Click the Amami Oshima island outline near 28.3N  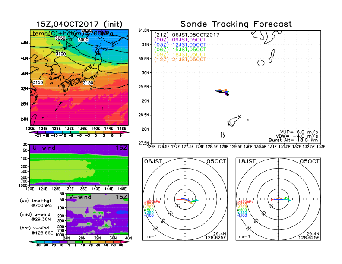click(234, 121)
